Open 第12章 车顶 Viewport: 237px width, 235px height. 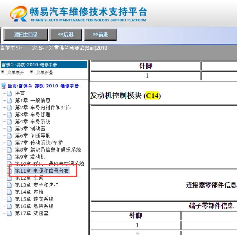(x=29, y=178)
